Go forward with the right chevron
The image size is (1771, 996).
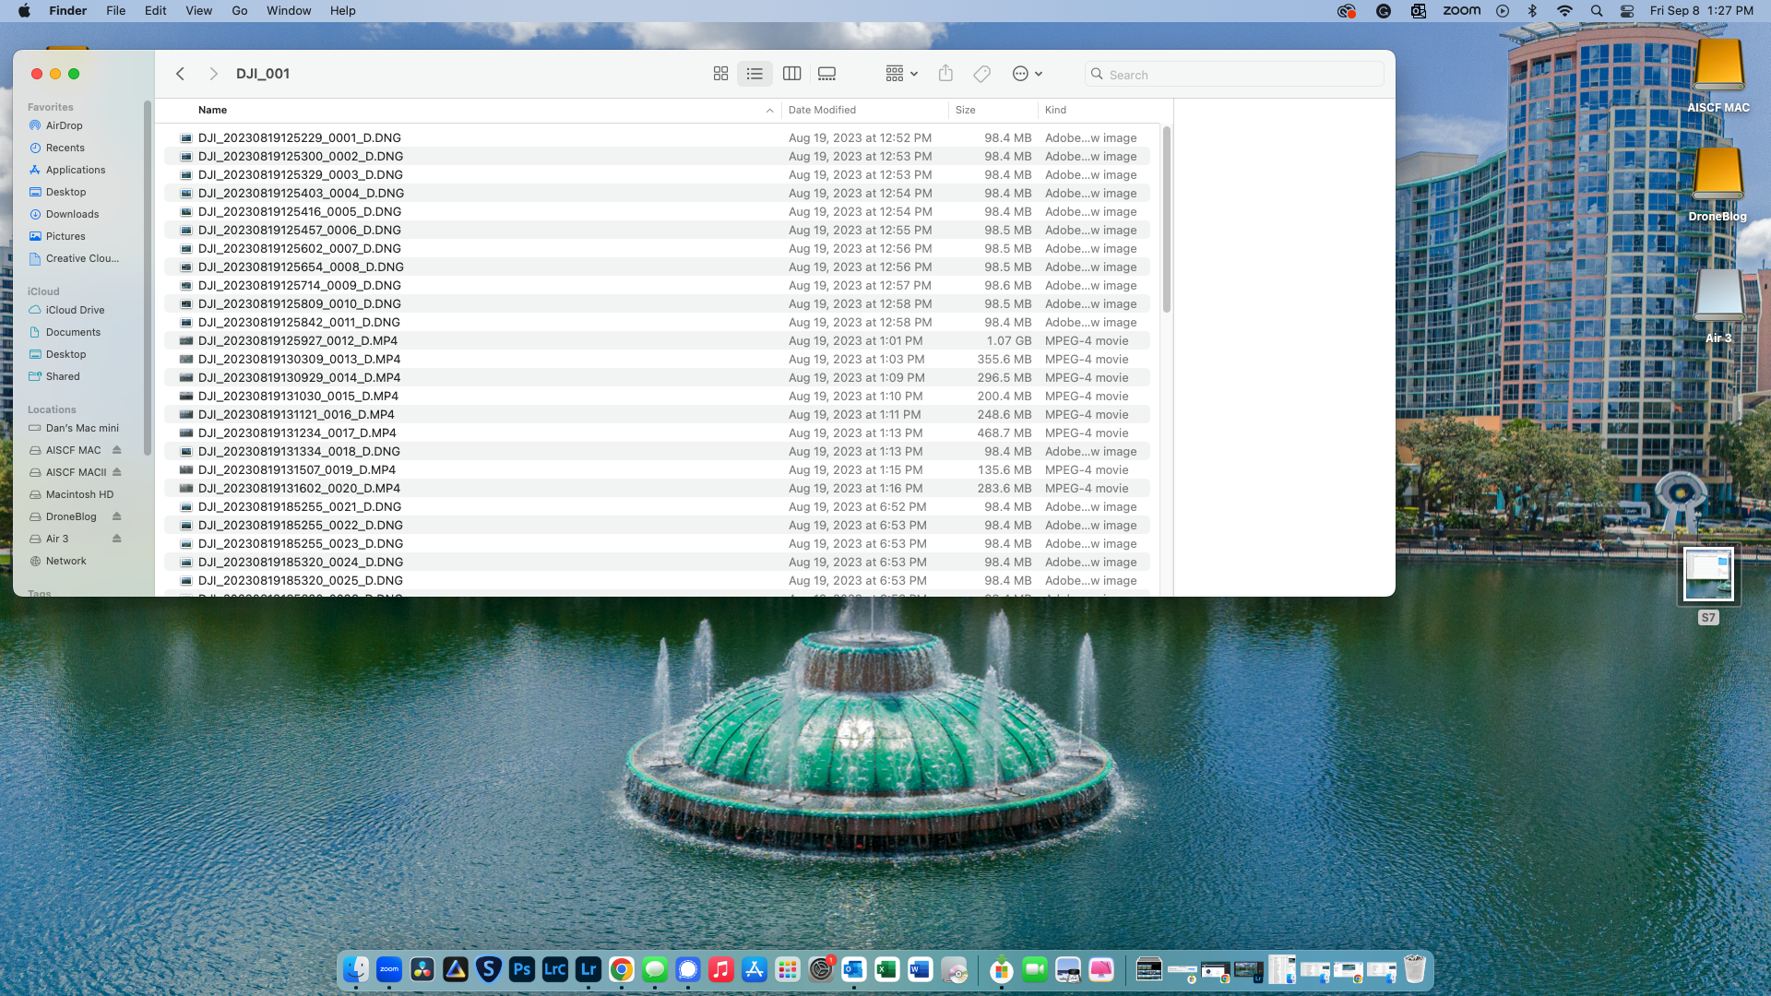(x=213, y=74)
